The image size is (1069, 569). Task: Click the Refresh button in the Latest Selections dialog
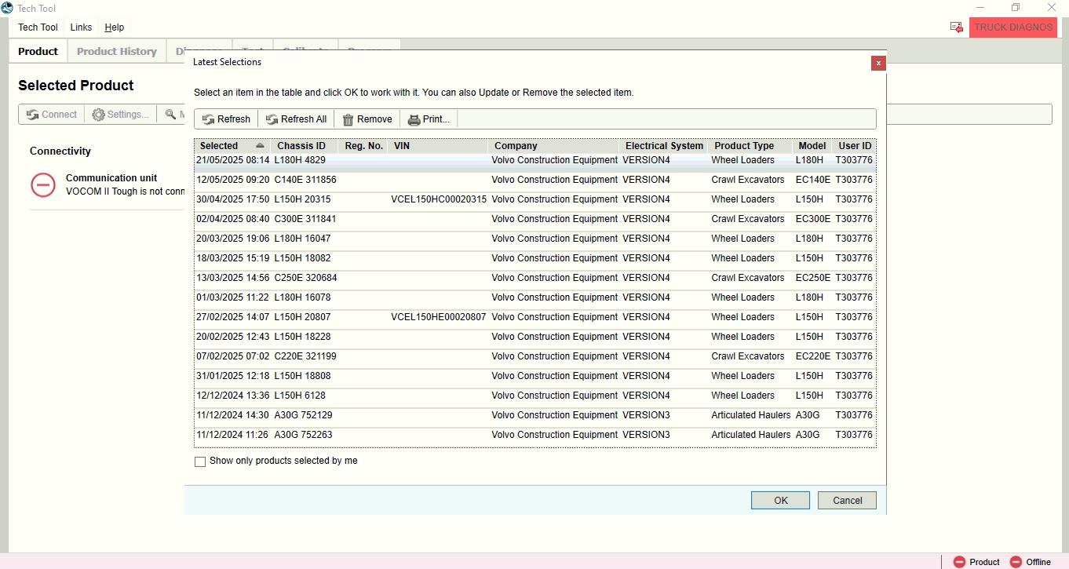pyautogui.click(x=226, y=119)
